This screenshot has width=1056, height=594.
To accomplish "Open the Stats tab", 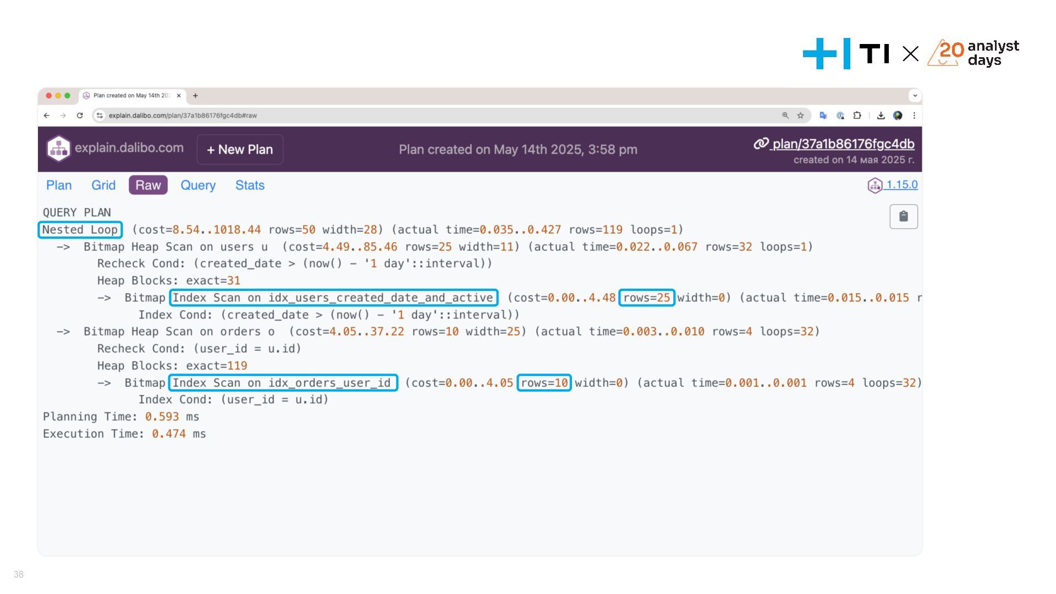I will point(250,185).
